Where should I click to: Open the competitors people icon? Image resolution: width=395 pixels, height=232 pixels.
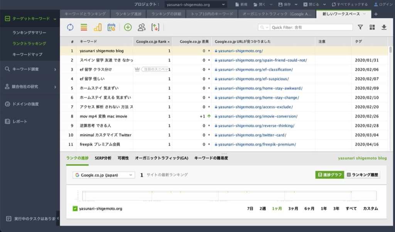pyautogui.click(x=142, y=27)
